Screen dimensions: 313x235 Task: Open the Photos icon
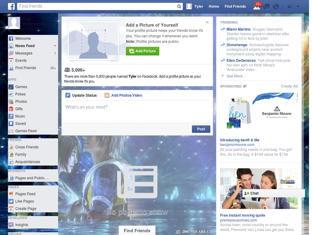click(11, 102)
